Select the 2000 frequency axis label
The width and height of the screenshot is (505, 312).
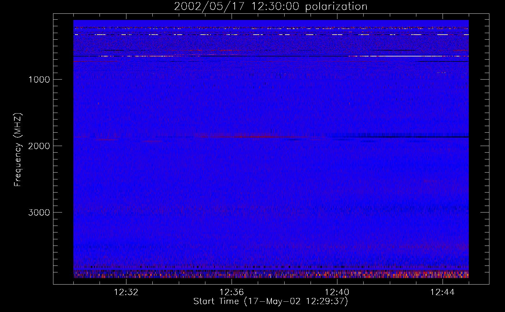[39, 146]
